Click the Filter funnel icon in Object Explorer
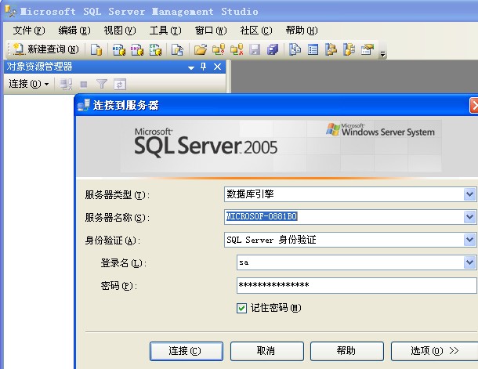The image size is (478, 369). 102,84
